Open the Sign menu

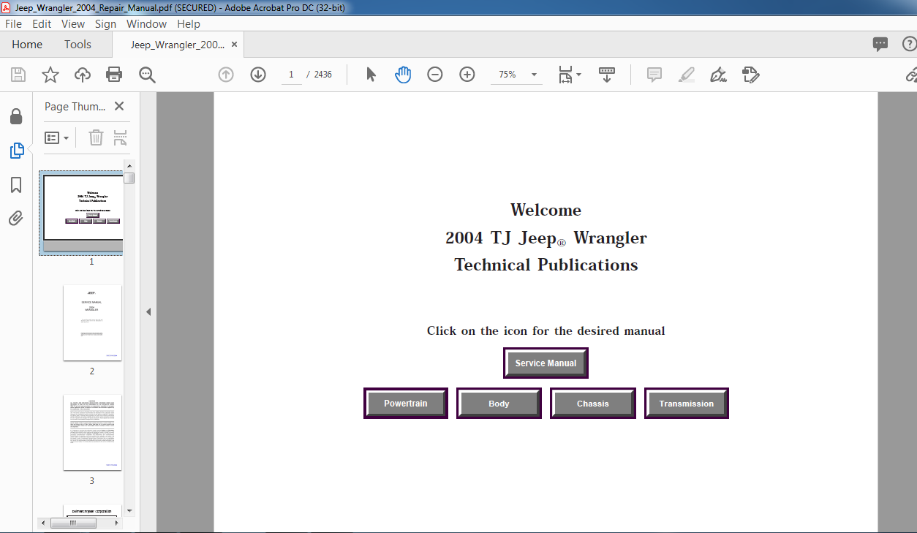click(x=105, y=24)
